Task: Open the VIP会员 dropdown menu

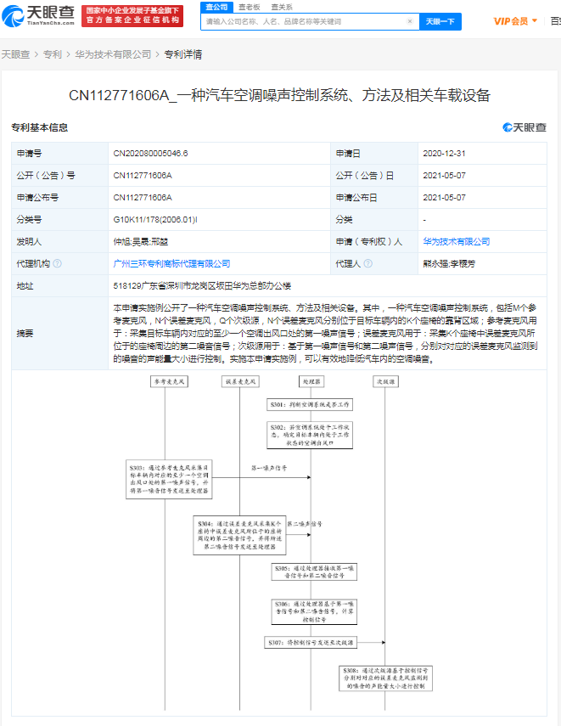Action: point(515,21)
